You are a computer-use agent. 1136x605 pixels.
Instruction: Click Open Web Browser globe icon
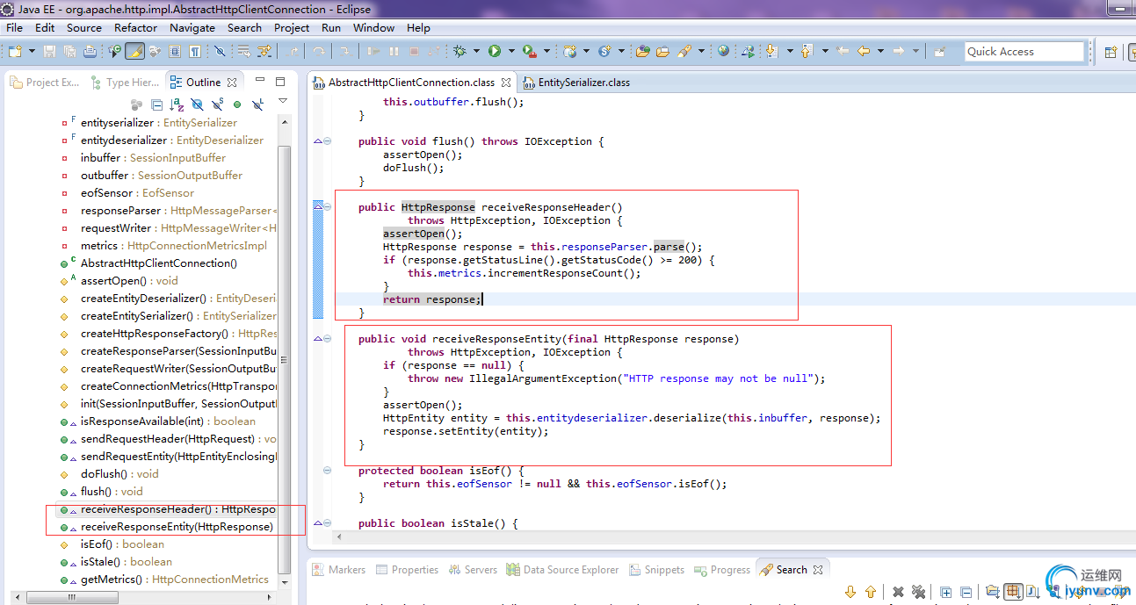(x=723, y=51)
